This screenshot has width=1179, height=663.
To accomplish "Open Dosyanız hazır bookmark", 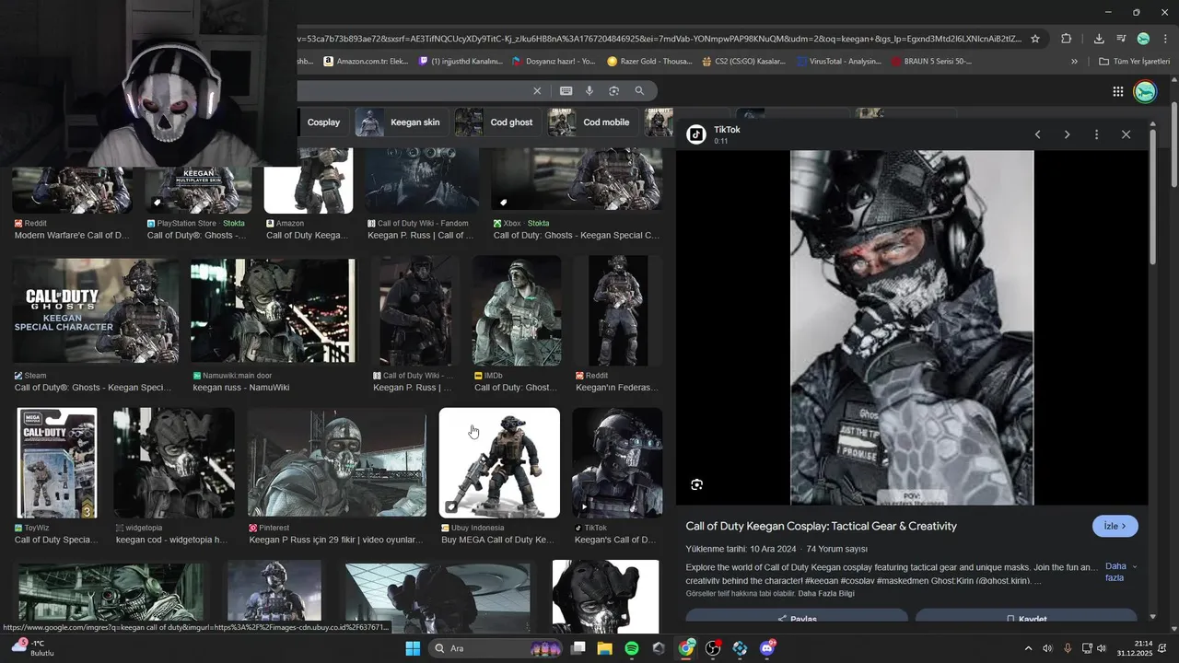I will tap(554, 62).
